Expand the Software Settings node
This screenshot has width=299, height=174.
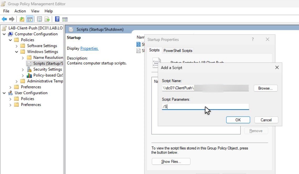point(17,46)
